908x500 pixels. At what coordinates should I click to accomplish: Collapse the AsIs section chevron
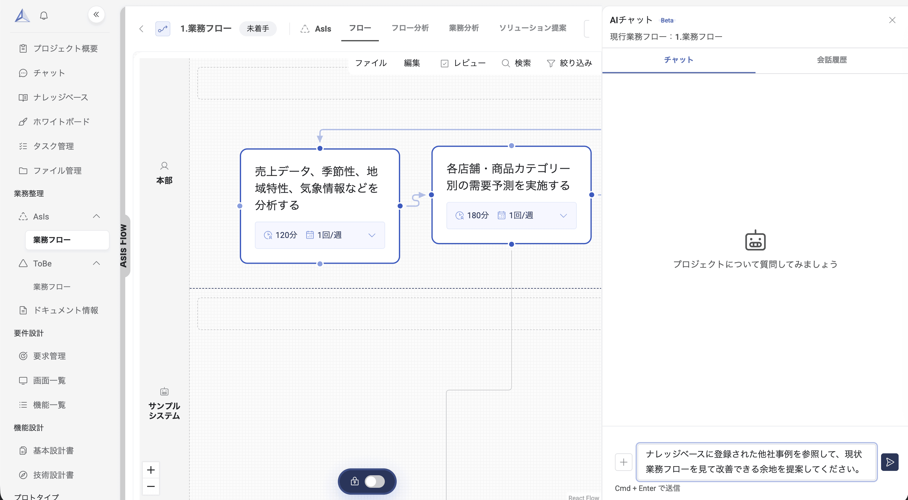[96, 216]
